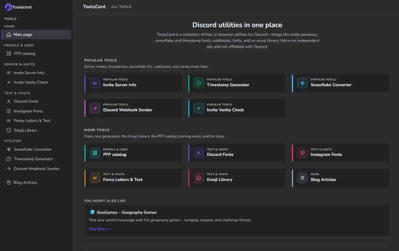Click the Emoji Library card smiley icon
Screen dimensions: 399x251
point(199,178)
